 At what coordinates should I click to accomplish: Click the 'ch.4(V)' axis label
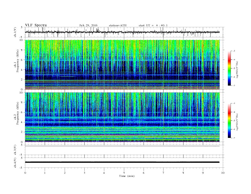(15, 163)
